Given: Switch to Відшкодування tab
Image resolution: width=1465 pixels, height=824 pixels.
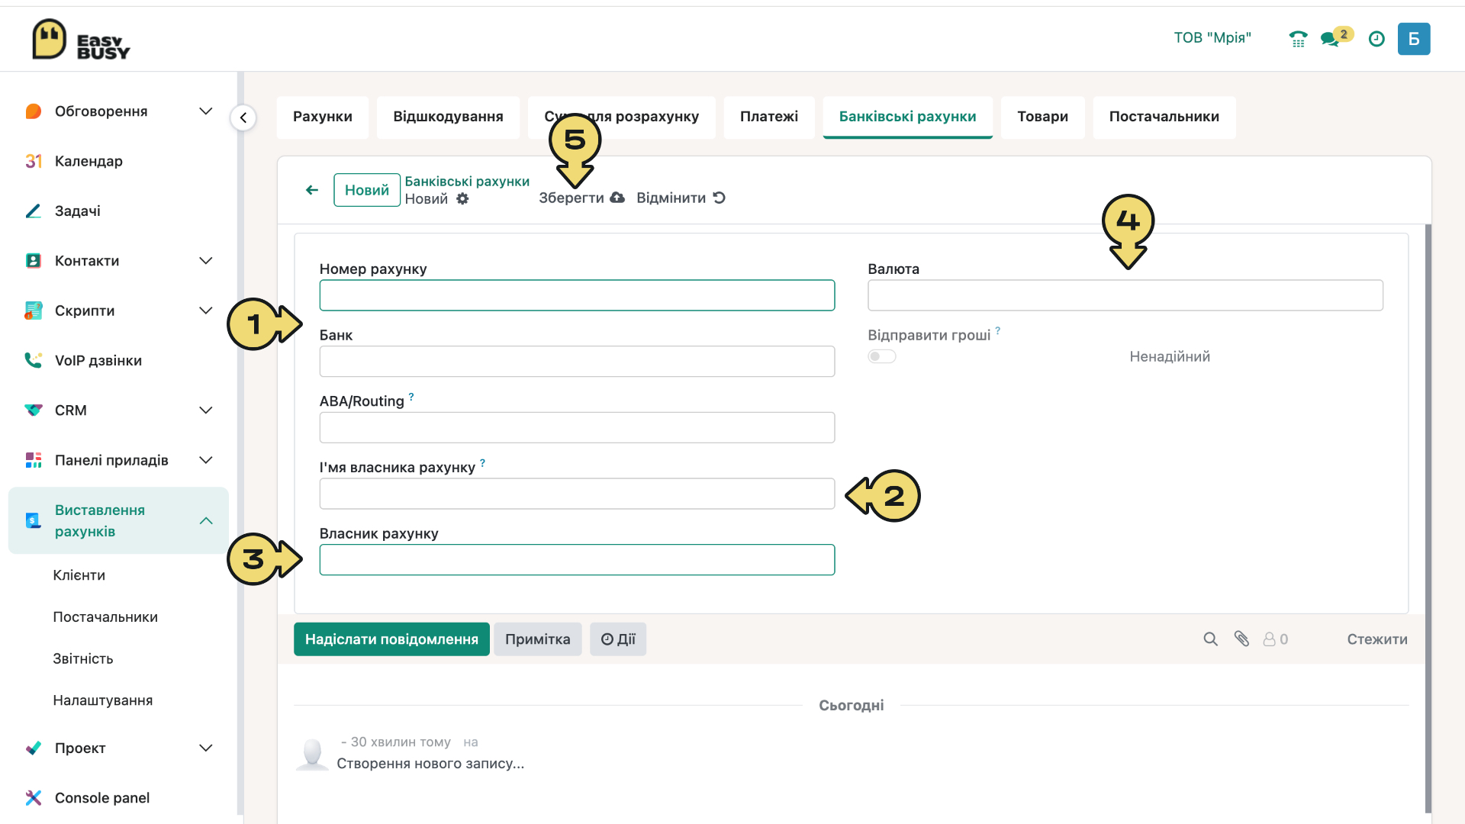Looking at the screenshot, I should (x=449, y=117).
